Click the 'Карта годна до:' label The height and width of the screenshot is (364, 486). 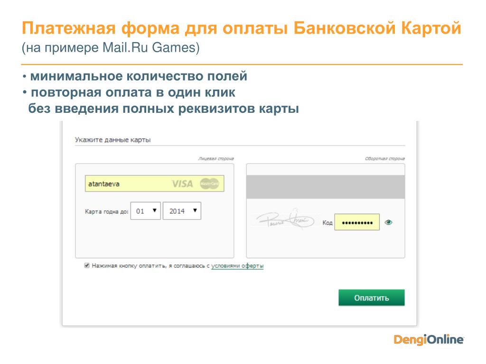[x=107, y=212]
